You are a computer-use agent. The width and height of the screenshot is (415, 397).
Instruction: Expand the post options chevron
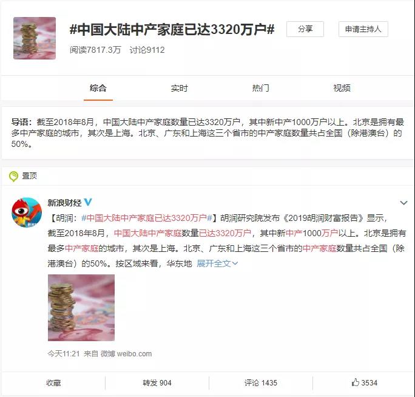click(x=403, y=203)
